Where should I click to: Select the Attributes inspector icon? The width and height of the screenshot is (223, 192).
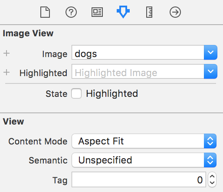click(123, 12)
